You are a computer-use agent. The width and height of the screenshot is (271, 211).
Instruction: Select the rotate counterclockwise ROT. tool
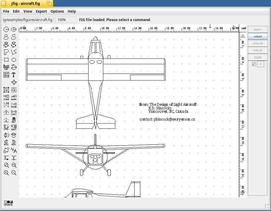pos(14,143)
